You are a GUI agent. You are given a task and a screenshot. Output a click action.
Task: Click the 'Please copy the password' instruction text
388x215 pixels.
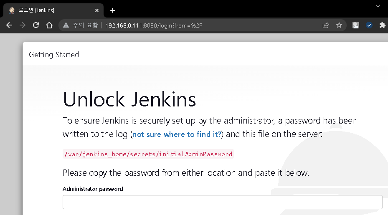click(186, 173)
